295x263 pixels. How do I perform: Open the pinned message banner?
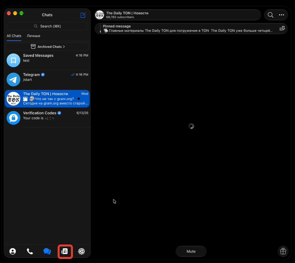tap(191, 29)
